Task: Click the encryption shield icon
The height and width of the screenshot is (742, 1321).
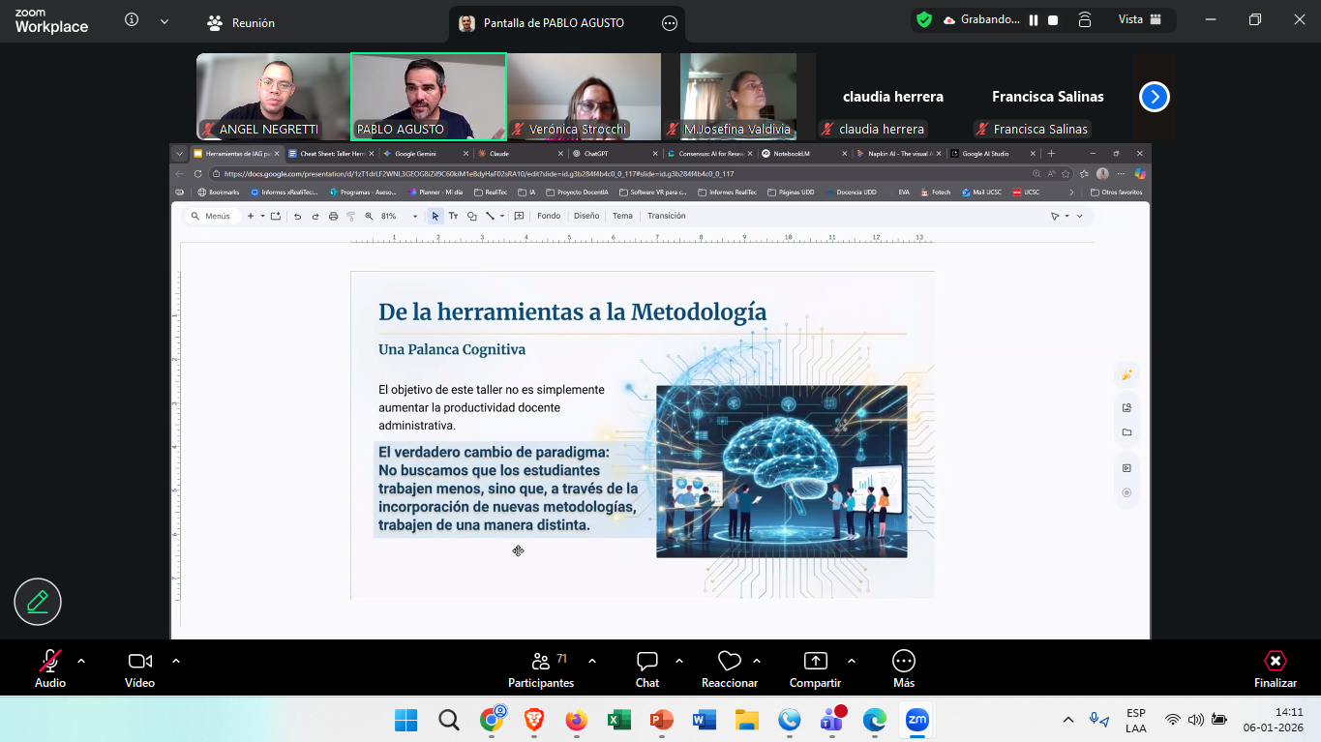Action: click(x=924, y=19)
